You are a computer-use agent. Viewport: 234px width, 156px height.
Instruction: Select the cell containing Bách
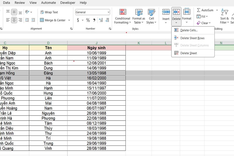click(48, 63)
